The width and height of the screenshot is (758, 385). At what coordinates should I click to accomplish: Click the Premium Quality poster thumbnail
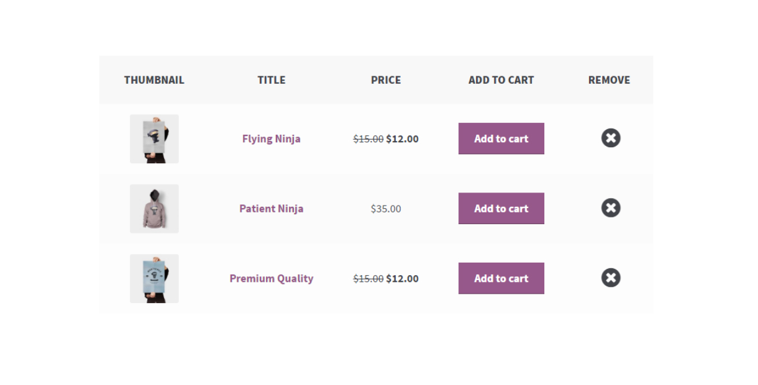click(x=154, y=278)
